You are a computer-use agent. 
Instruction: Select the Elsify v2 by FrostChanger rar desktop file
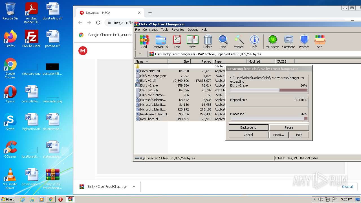(53, 179)
